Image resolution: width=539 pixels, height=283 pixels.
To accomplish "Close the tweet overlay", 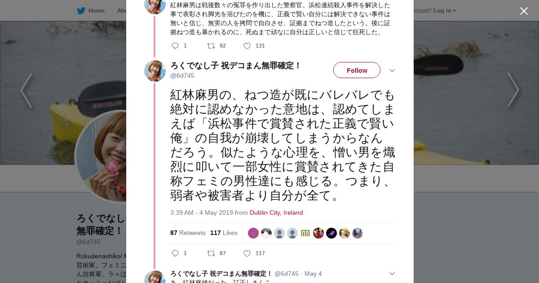I will pos(524,11).
